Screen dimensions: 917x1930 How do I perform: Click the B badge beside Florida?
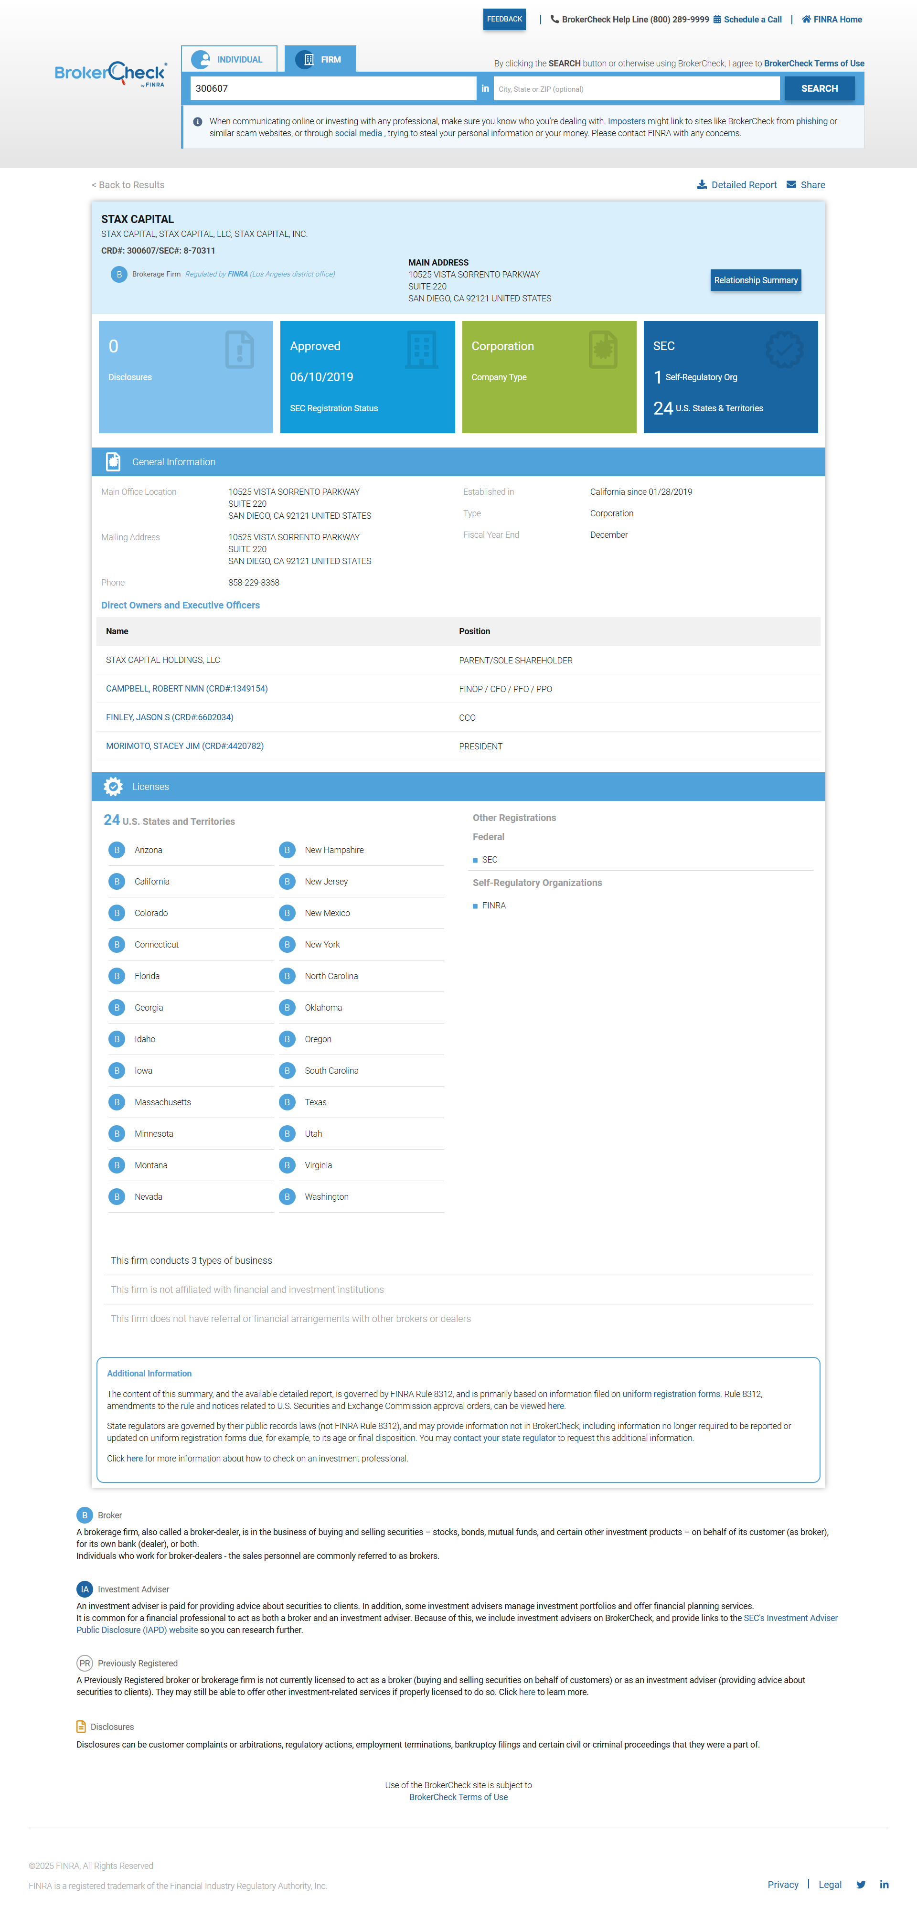point(117,975)
